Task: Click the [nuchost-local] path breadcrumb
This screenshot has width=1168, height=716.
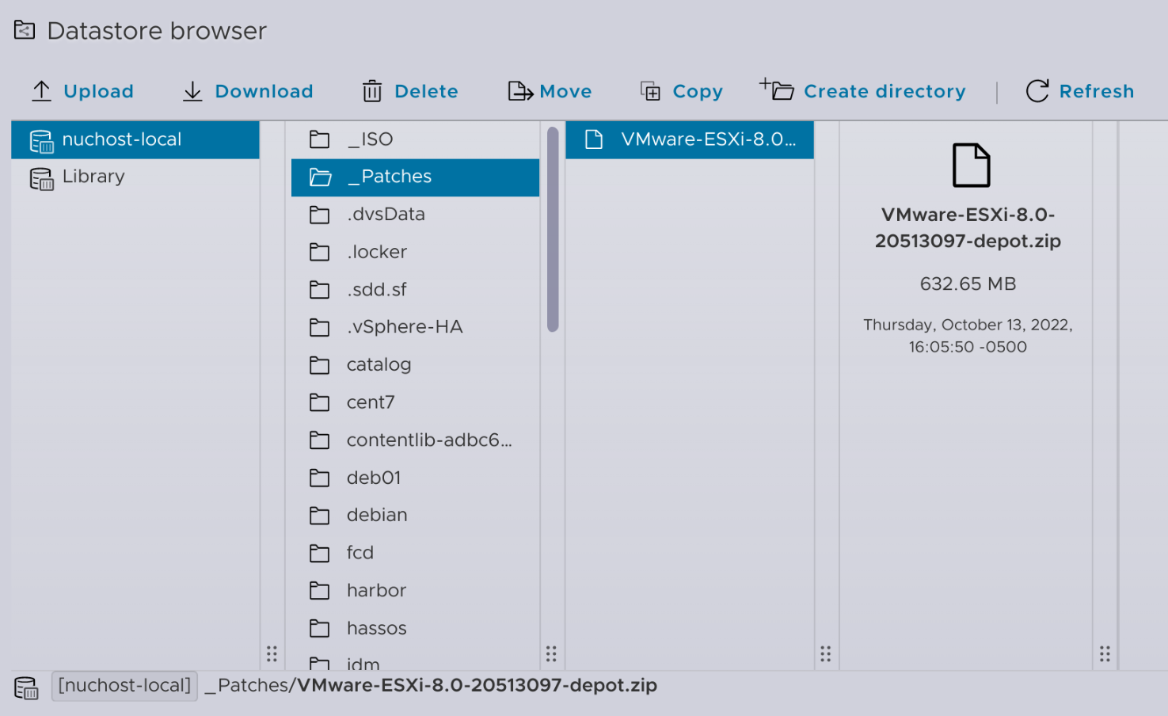Action: (x=124, y=686)
